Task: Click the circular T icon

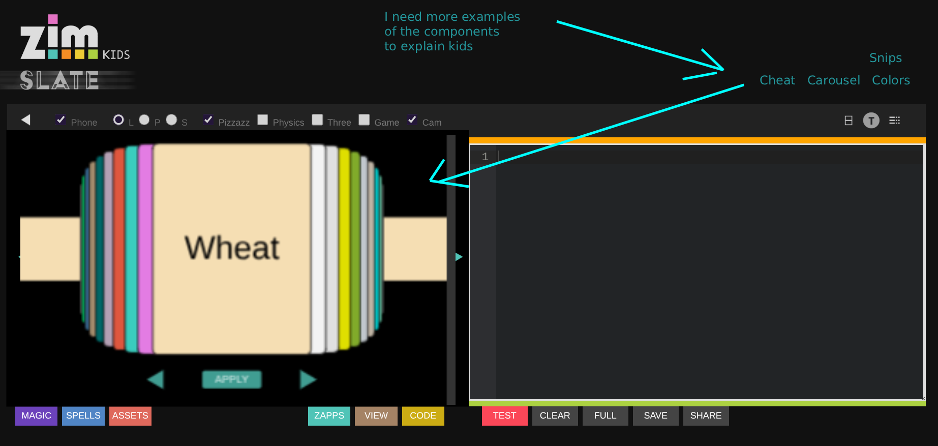Action: point(871,121)
